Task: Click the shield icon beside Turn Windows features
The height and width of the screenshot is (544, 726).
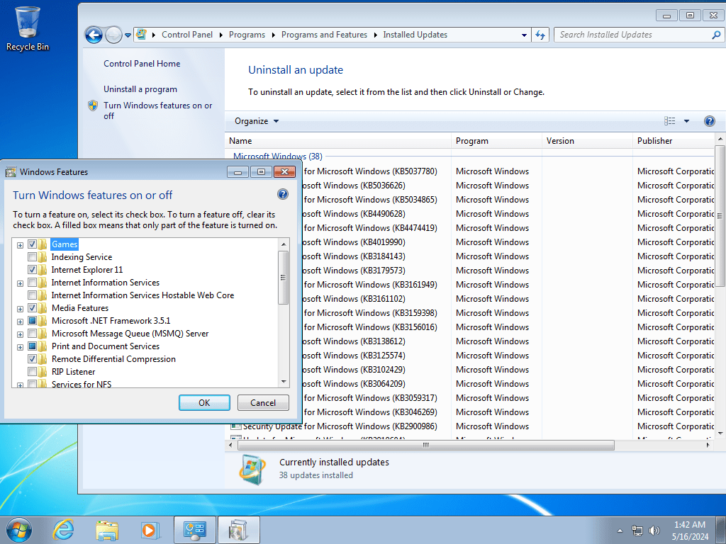Action: click(x=93, y=106)
